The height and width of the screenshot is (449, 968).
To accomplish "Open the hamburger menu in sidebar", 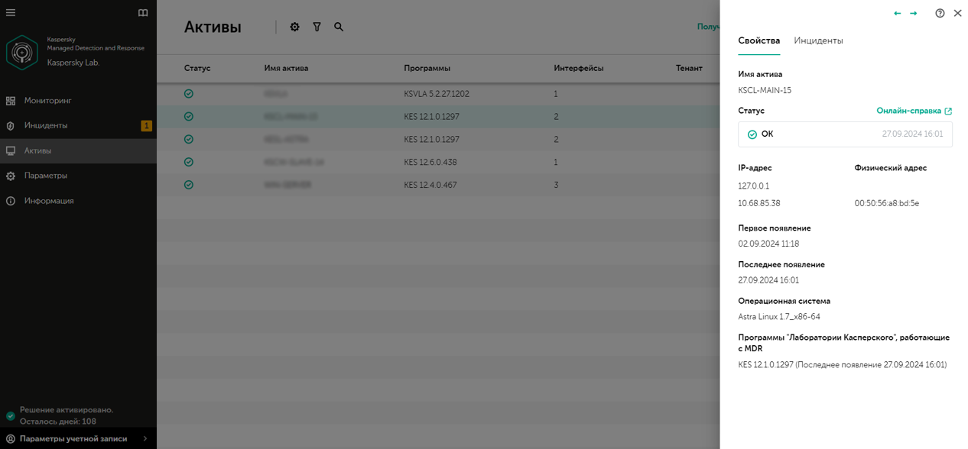I will (x=11, y=13).
